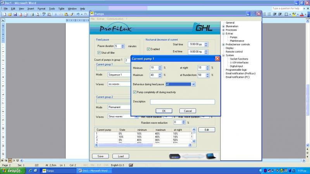310x174 pixels.
Task: Open Behaviour during feed pause dropdown
Action: pyautogui.click(x=193, y=84)
